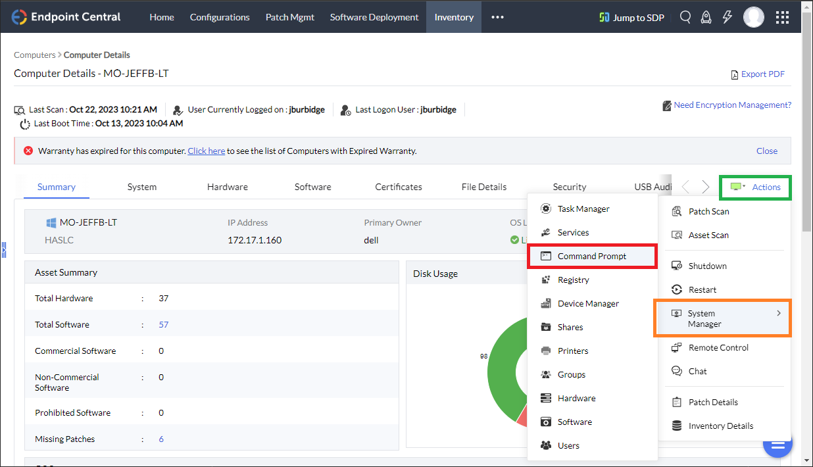Click the Endpoint Central logo
Screen dimensions: 813x467
pos(66,17)
